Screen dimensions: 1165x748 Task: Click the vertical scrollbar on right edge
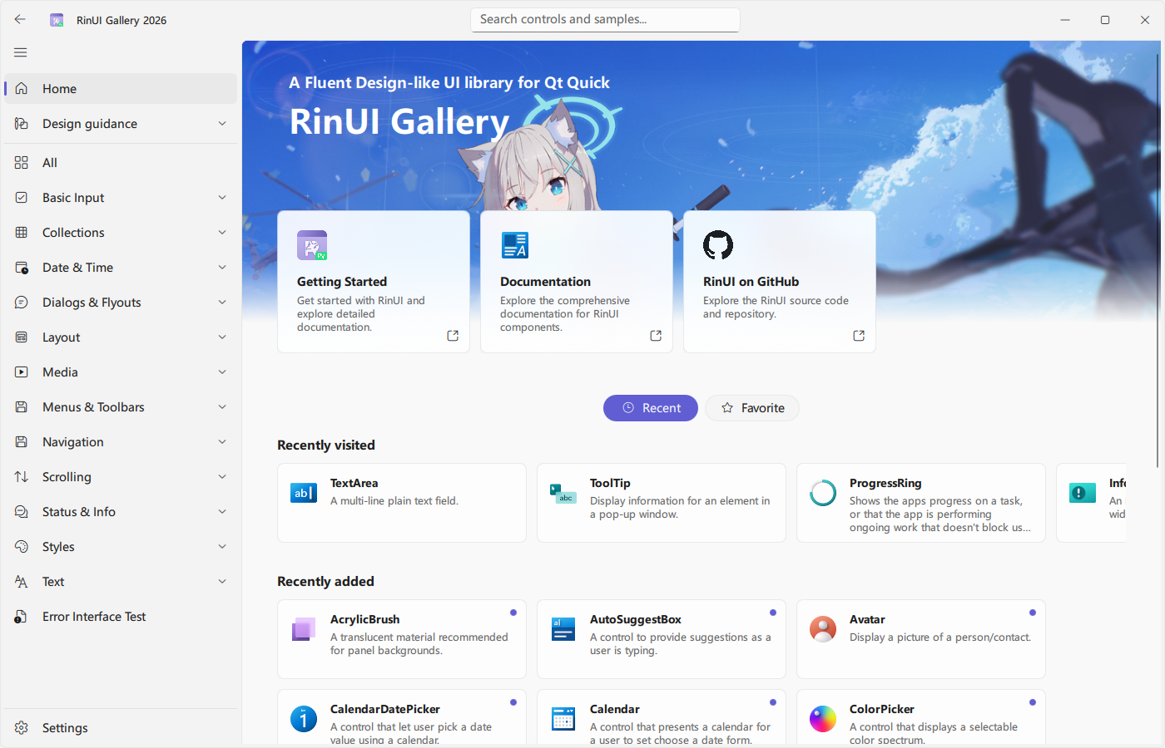pyautogui.click(x=1157, y=259)
